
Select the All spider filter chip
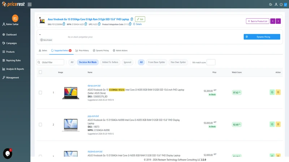click(x=141, y=62)
